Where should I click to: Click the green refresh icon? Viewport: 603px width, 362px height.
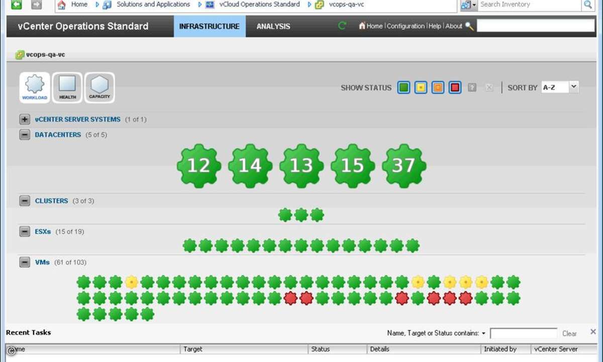(x=342, y=26)
